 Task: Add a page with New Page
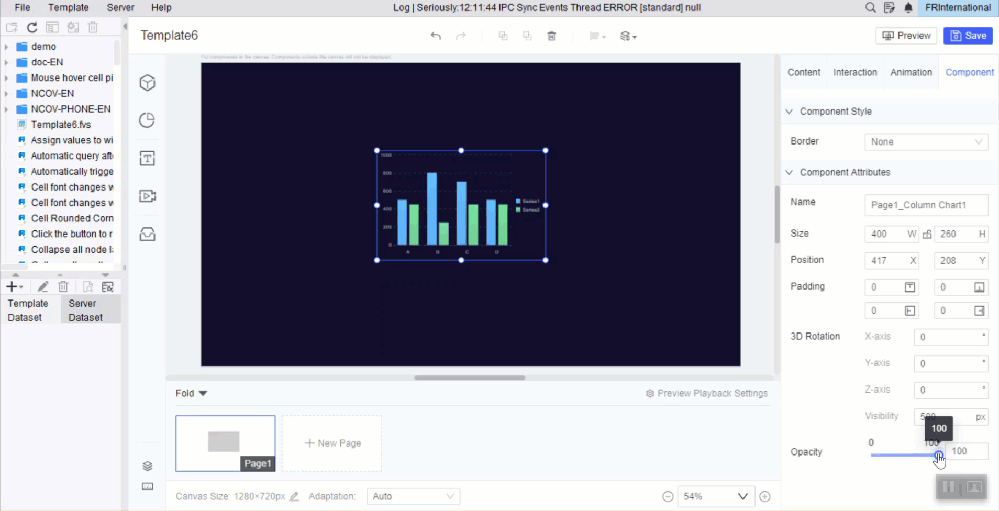(x=332, y=443)
